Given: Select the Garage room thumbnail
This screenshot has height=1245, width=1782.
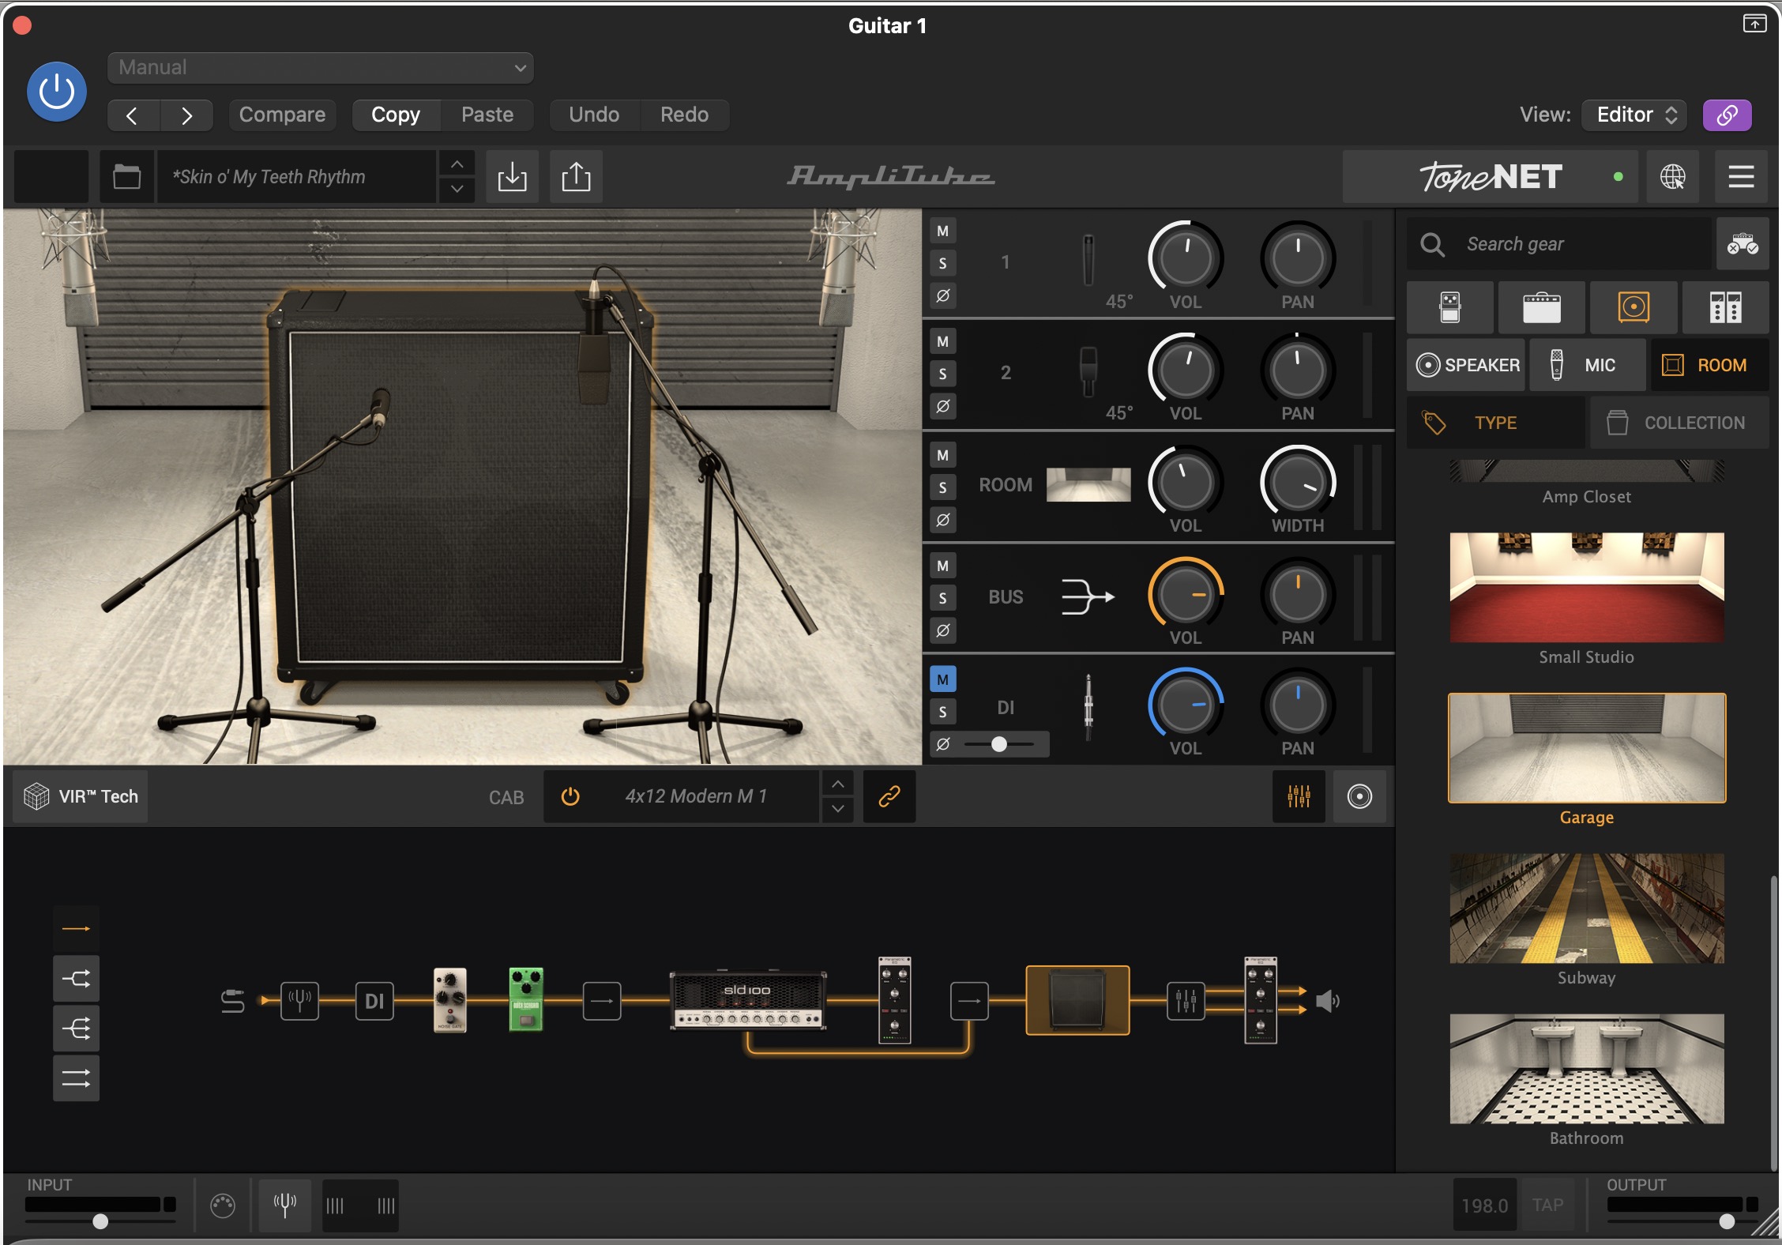Looking at the screenshot, I should tap(1587, 748).
